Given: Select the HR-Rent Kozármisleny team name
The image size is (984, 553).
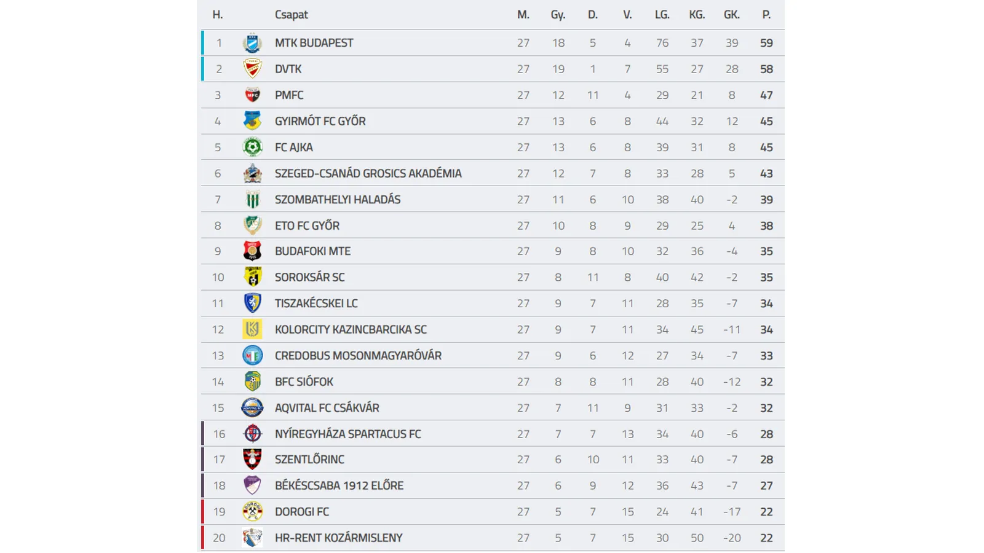Looking at the screenshot, I should [338, 538].
